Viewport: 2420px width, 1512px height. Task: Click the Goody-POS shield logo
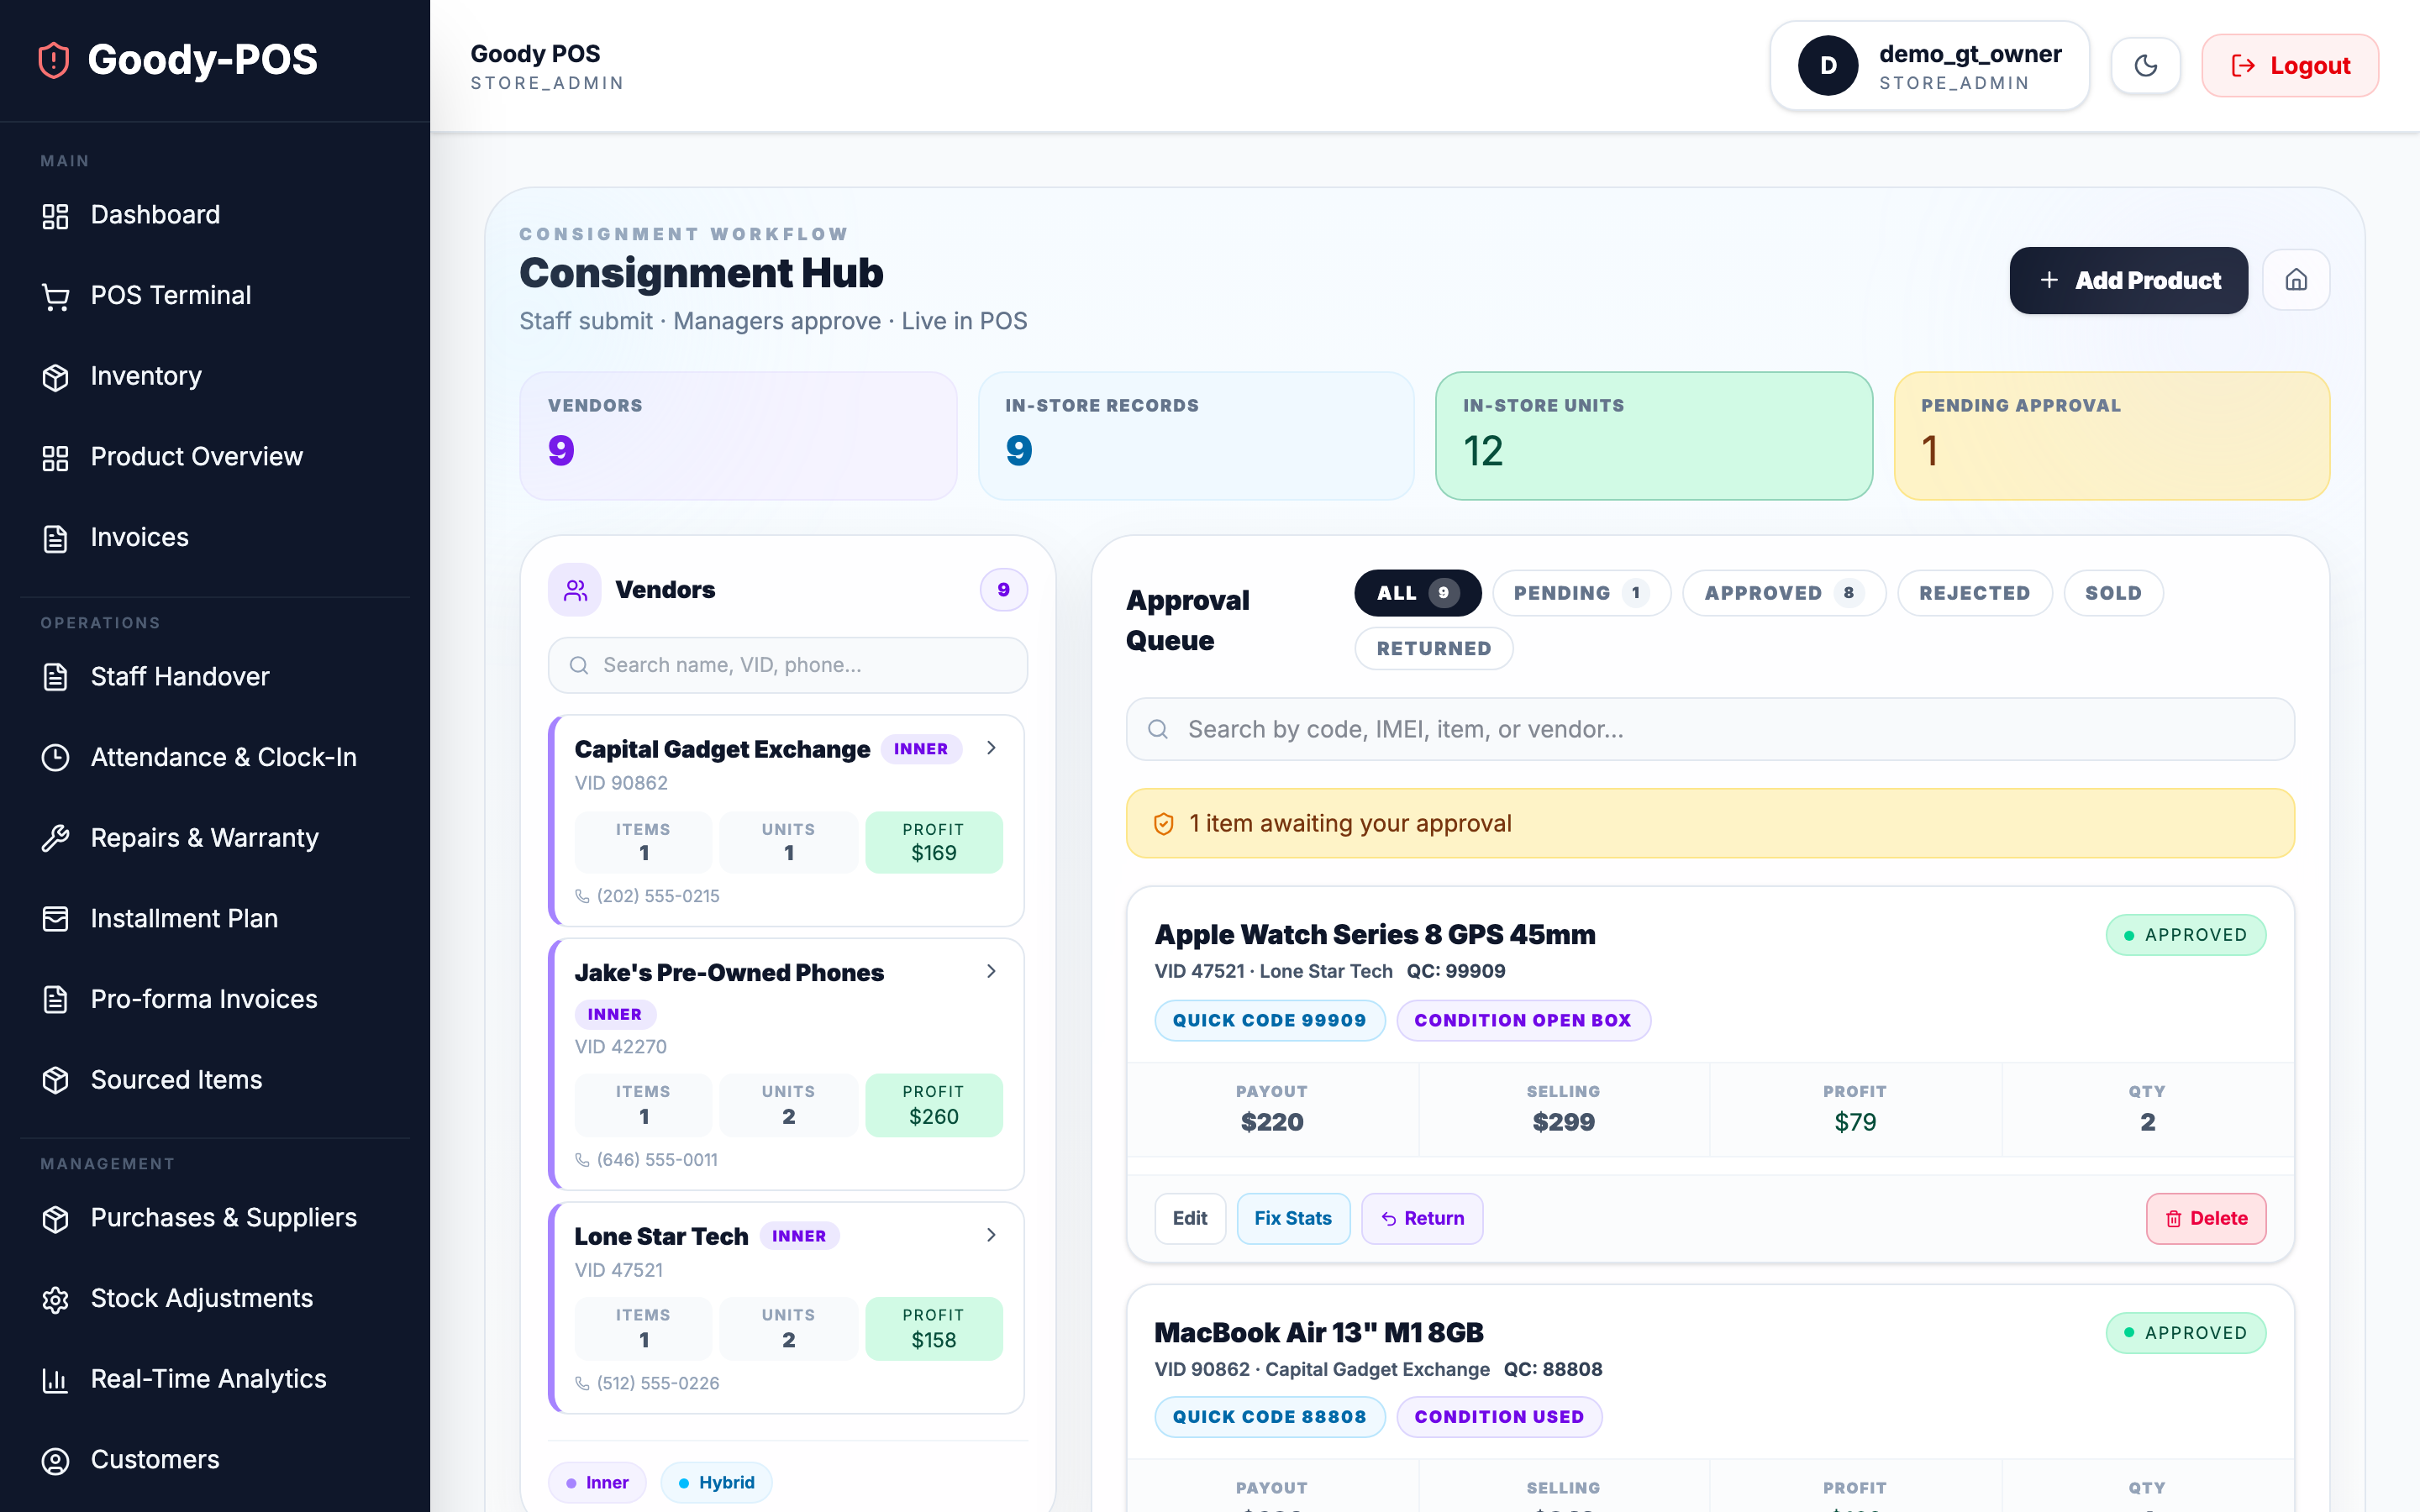point(54,60)
